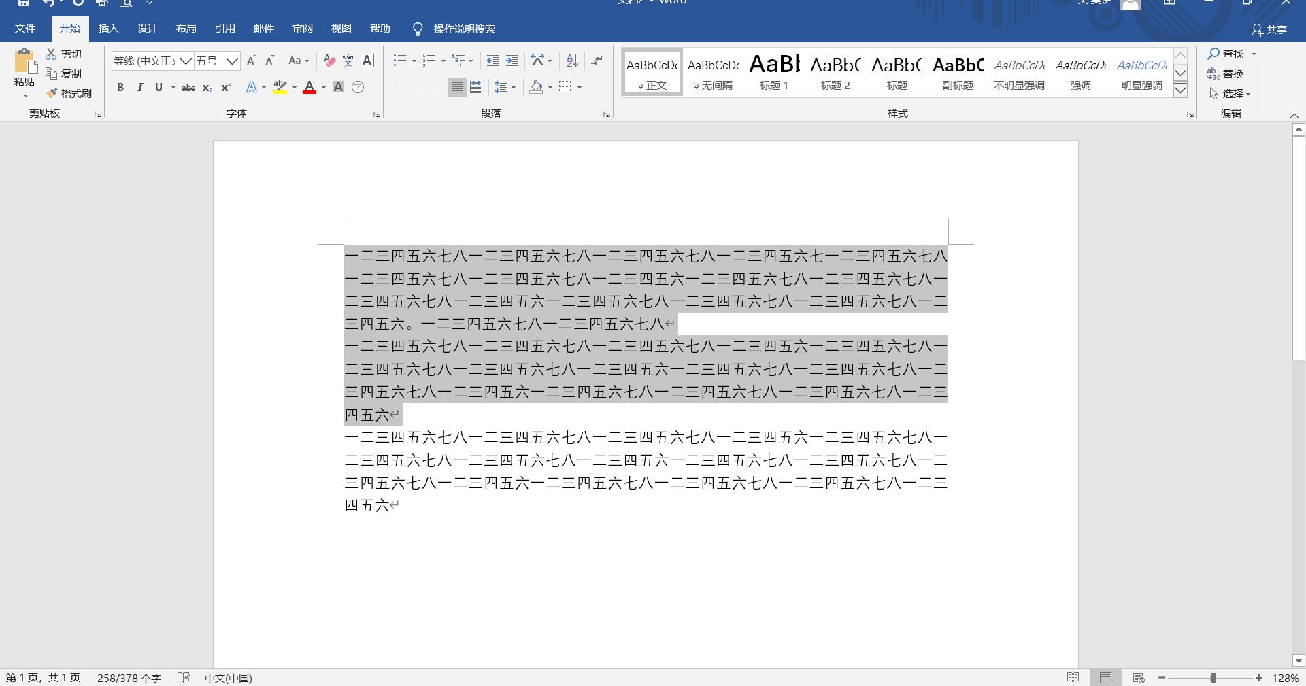Viewport: 1306px width, 686px height.
Task: Enable center alignment for the paragraph
Action: 419,88
